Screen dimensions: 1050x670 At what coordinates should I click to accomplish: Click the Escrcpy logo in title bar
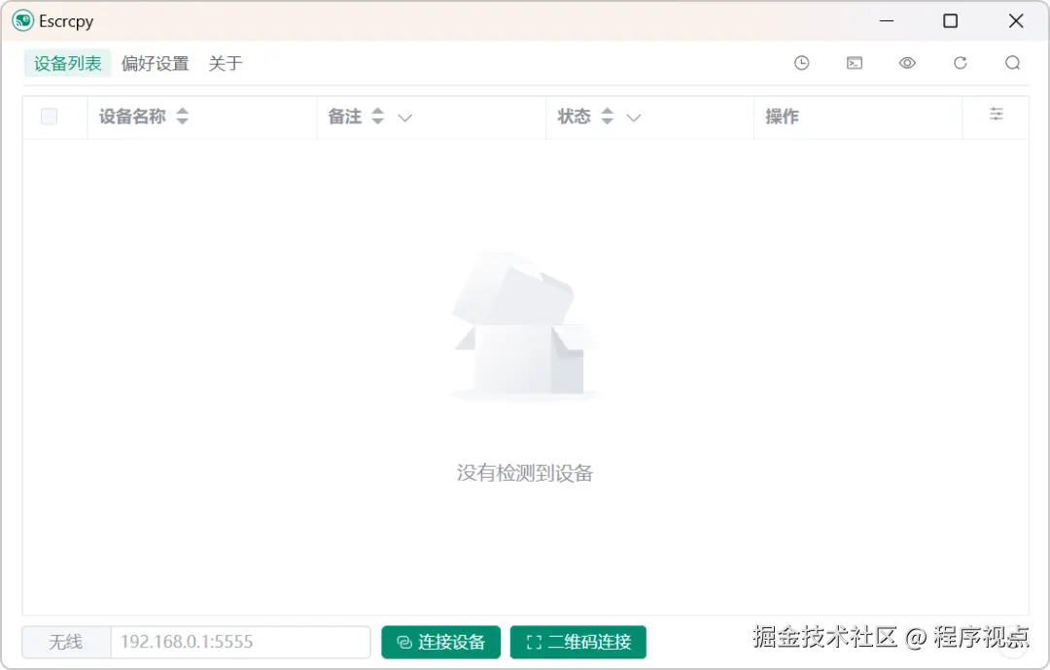(x=21, y=20)
